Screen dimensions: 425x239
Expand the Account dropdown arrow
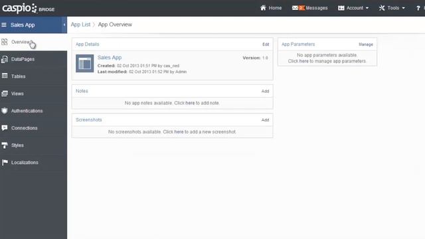click(x=367, y=8)
